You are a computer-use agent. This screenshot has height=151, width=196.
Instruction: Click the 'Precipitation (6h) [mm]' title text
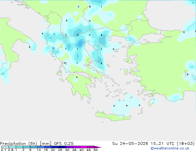click(x=26, y=144)
